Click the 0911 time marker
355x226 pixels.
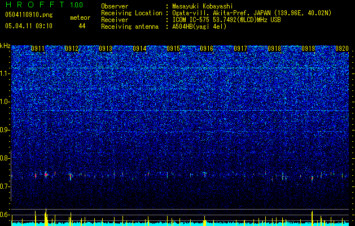(38, 49)
